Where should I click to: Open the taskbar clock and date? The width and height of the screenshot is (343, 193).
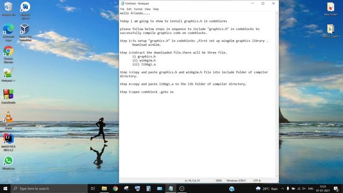click(x=323, y=189)
